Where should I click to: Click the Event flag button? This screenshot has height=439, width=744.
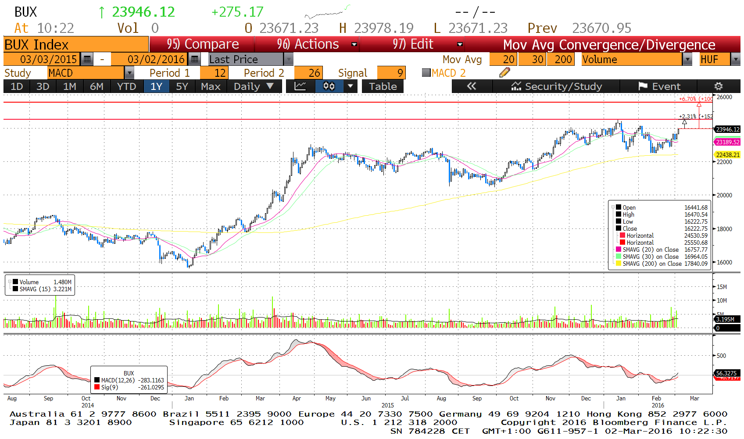(x=658, y=86)
